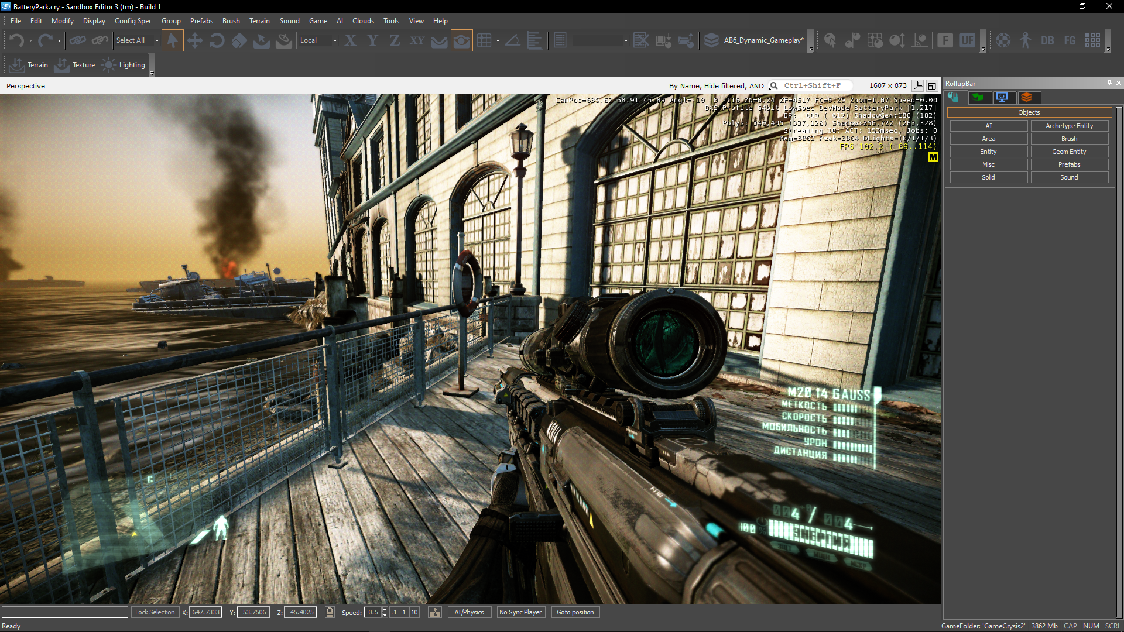The height and width of the screenshot is (632, 1124).
Task: Expand the grid snap dropdown arrow
Action: (x=498, y=40)
